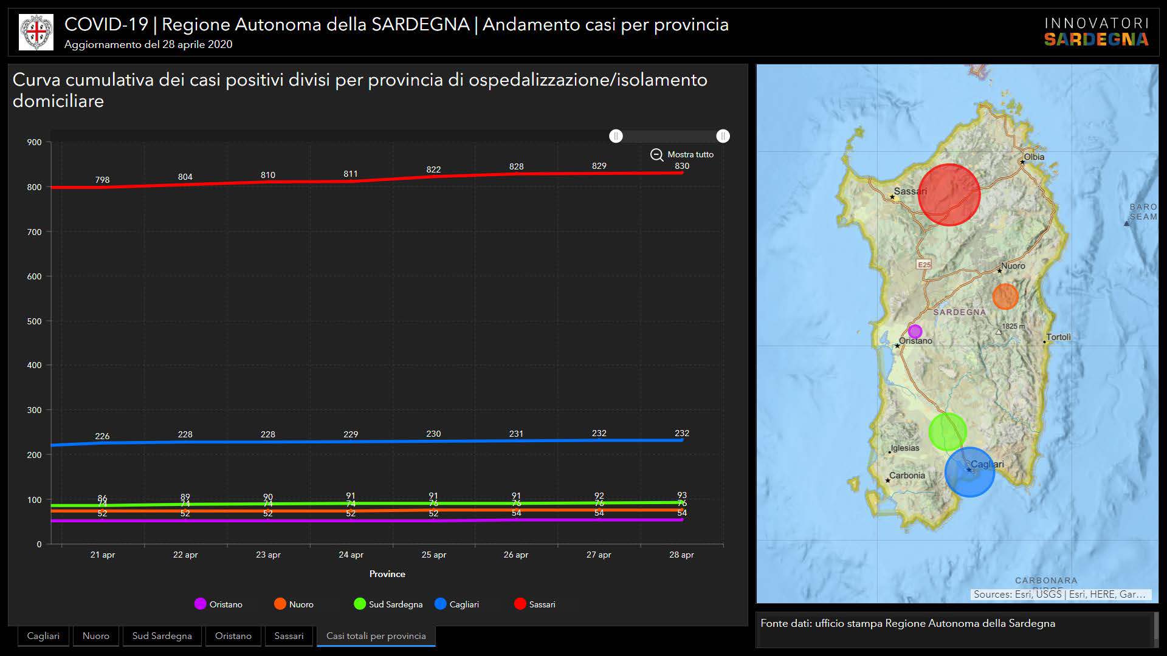The height and width of the screenshot is (656, 1167).
Task: Click the blue Cagliari circle on map
Action: coord(969,473)
